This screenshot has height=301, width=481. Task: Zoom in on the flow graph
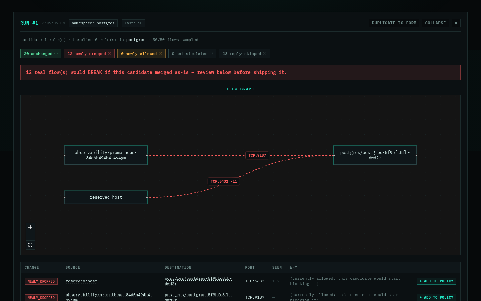[30, 227]
